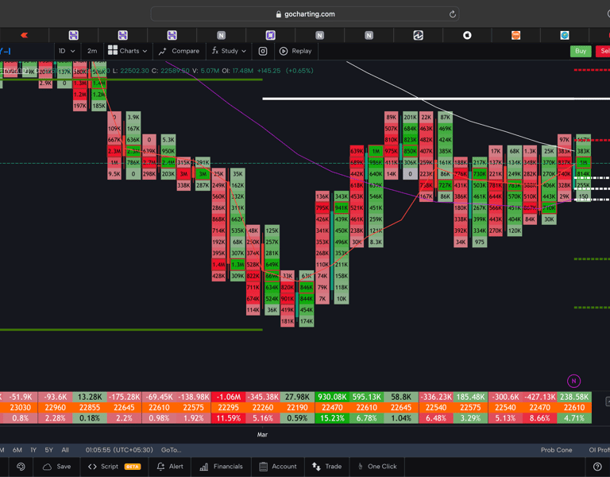Click the green Buy button
The image size is (610, 477).
pyautogui.click(x=581, y=51)
